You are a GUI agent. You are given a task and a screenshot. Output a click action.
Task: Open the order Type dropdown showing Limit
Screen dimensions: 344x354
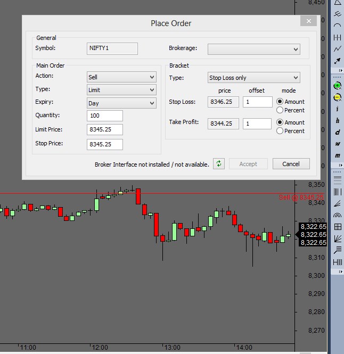(x=121, y=90)
